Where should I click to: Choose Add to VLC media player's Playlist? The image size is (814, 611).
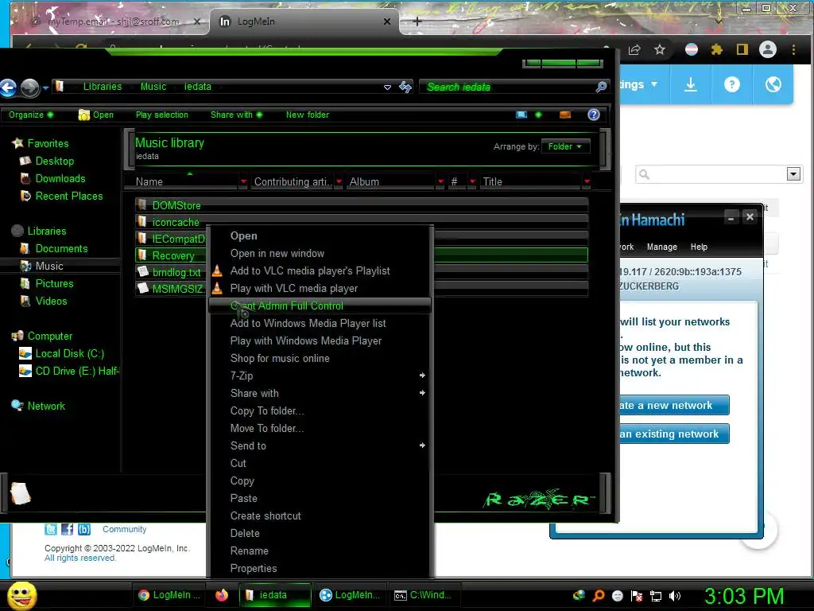click(320, 270)
